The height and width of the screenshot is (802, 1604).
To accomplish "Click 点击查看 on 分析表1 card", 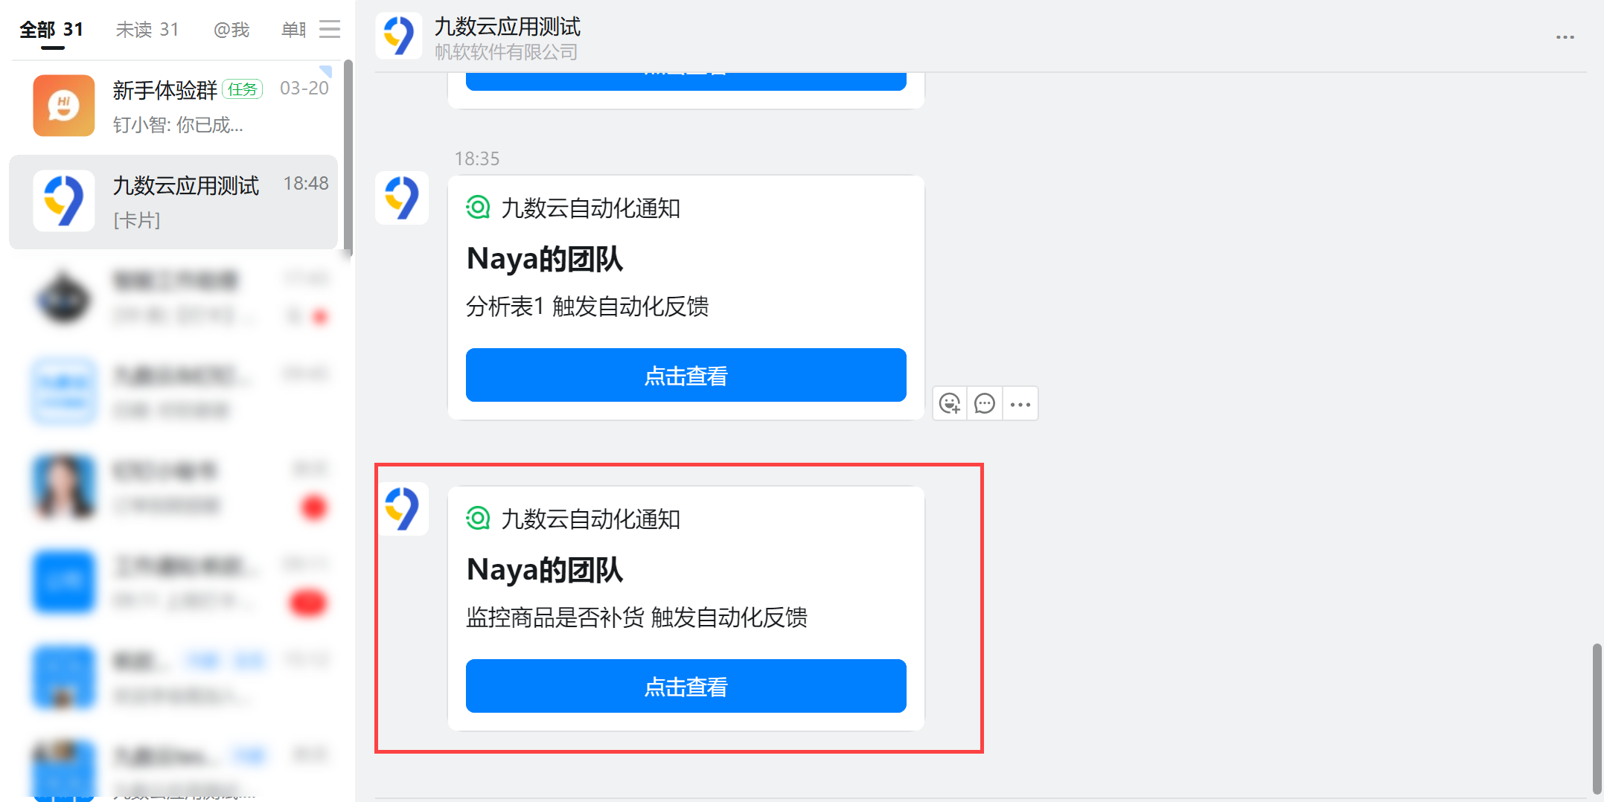I will tap(686, 375).
